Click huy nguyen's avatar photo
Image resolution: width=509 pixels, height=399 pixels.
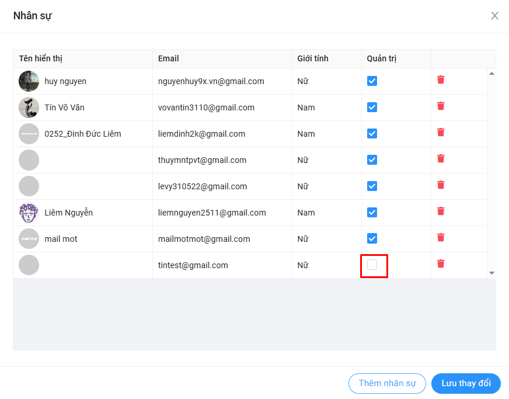click(29, 81)
